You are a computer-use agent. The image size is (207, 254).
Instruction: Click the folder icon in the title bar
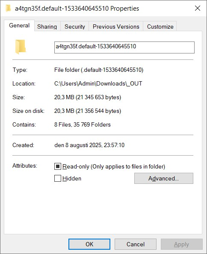pyautogui.click(x=8, y=8)
